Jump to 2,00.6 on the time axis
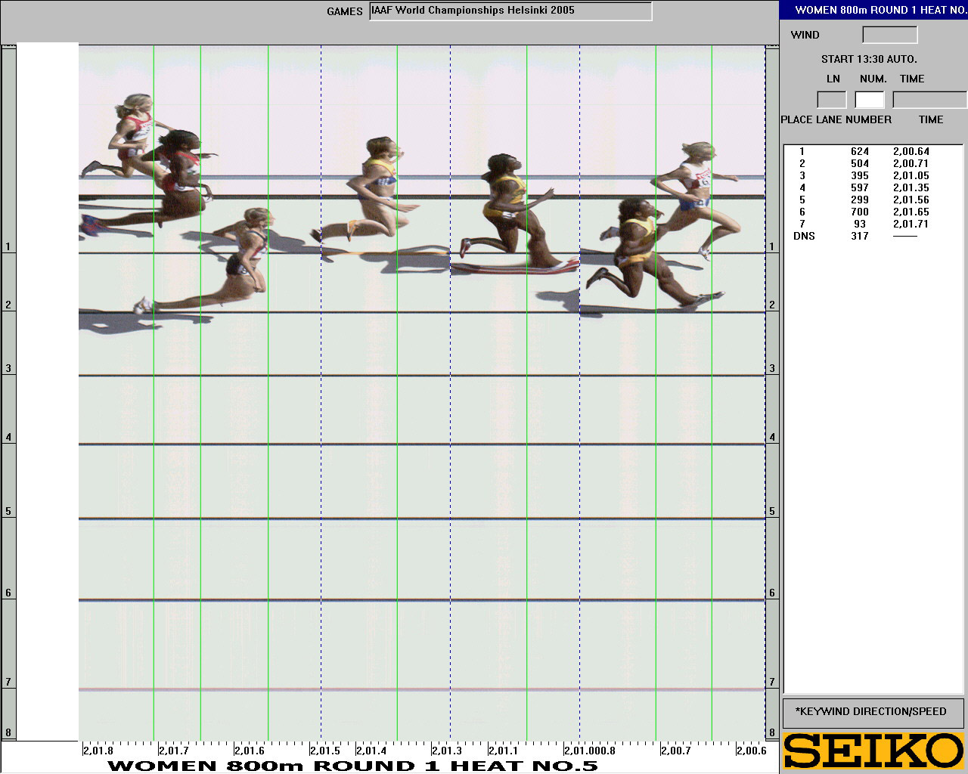The height and width of the screenshot is (774, 968). click(751, 751)
